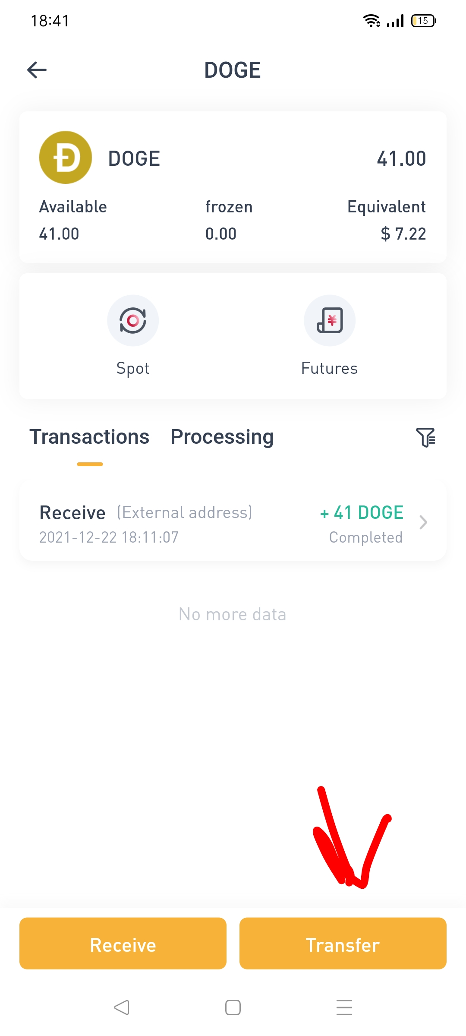Screen dimensions: 466x1036
Task: Tap the orange Transfer button
Action: point(343,943)
